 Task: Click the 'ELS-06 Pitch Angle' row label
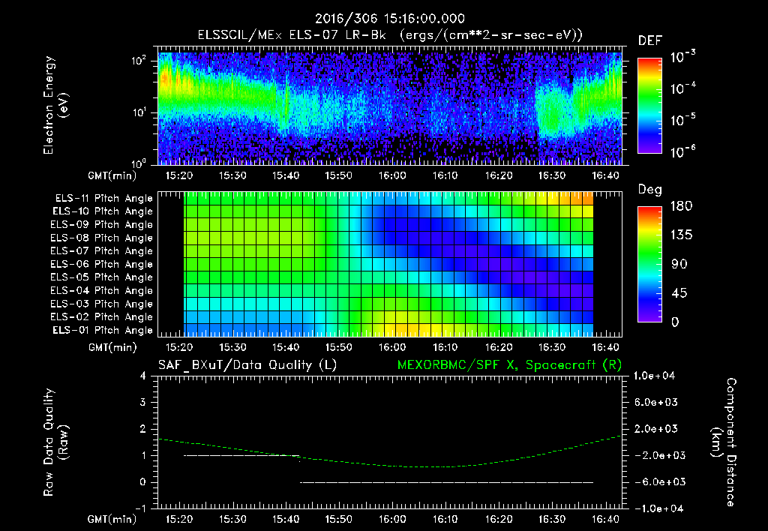(x=102, y=264)
